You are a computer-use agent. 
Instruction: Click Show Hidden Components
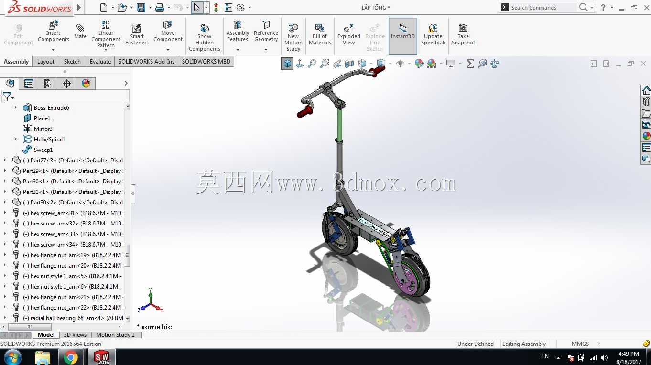coord(205,37)
